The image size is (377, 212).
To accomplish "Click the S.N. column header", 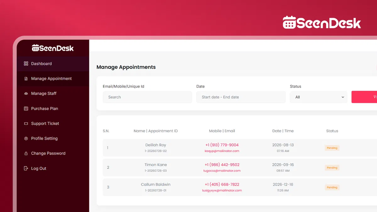I will pyautogui.click(x=106, y=131).
